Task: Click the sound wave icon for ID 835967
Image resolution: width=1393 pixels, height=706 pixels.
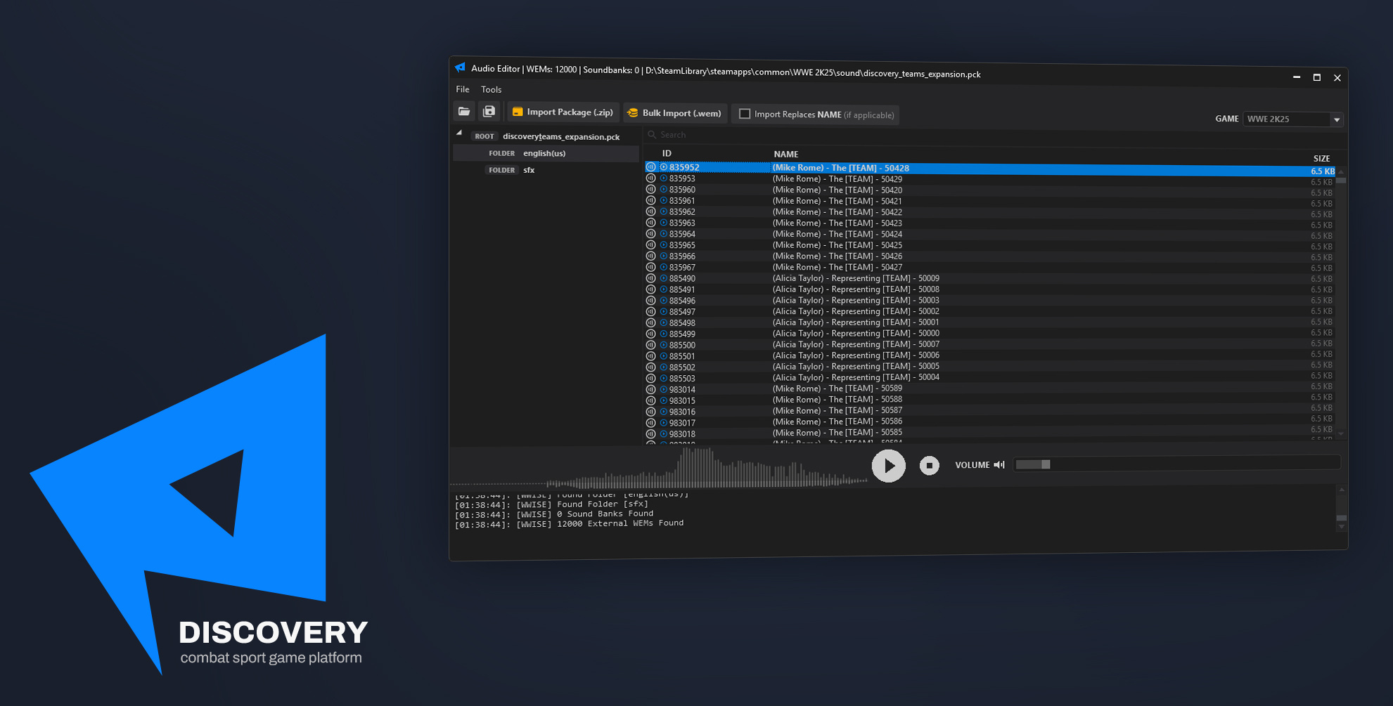Action: click(650, 267)
